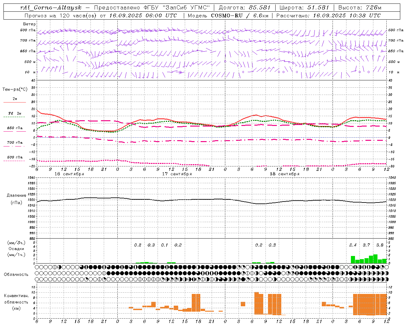Image resolution: width=405 pixels, height=324 pixels.
Task: Click the (мм/1ч.) units label
Action: click(16, 255)
